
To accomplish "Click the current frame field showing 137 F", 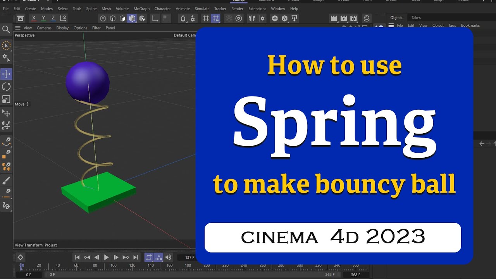I will pos(187,257).
